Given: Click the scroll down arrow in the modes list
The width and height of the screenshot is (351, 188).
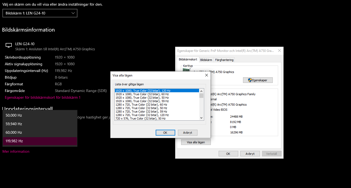Looking at the screenshot, I should 201,118.
